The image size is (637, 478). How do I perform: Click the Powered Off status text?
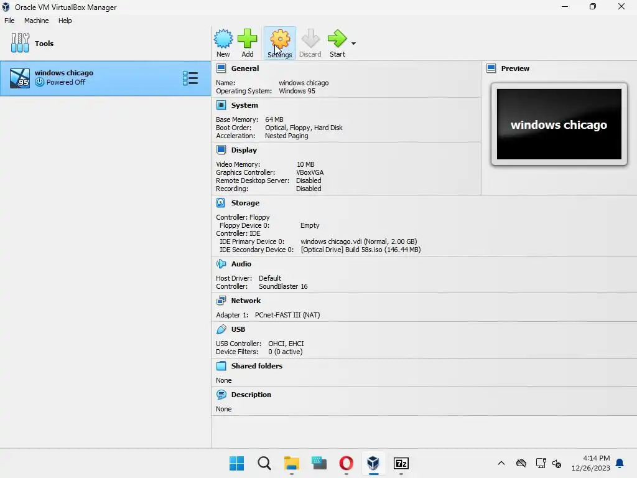click(x=66, y=82)
